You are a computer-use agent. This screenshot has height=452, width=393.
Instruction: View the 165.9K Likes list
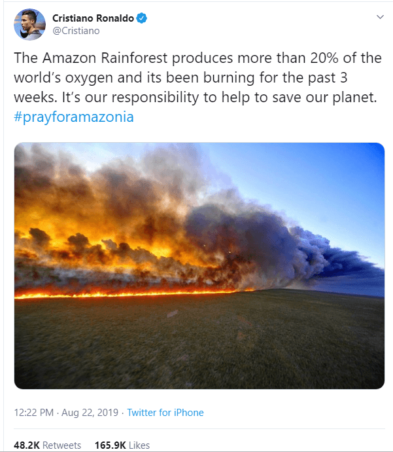[122, 445]
